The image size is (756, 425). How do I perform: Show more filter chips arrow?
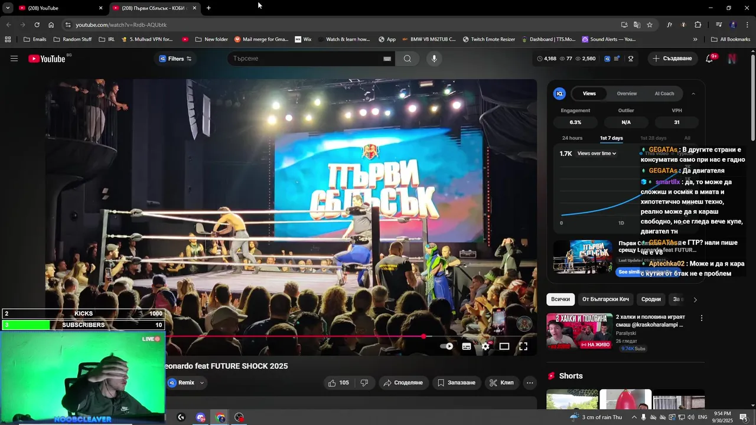(695, 299)
